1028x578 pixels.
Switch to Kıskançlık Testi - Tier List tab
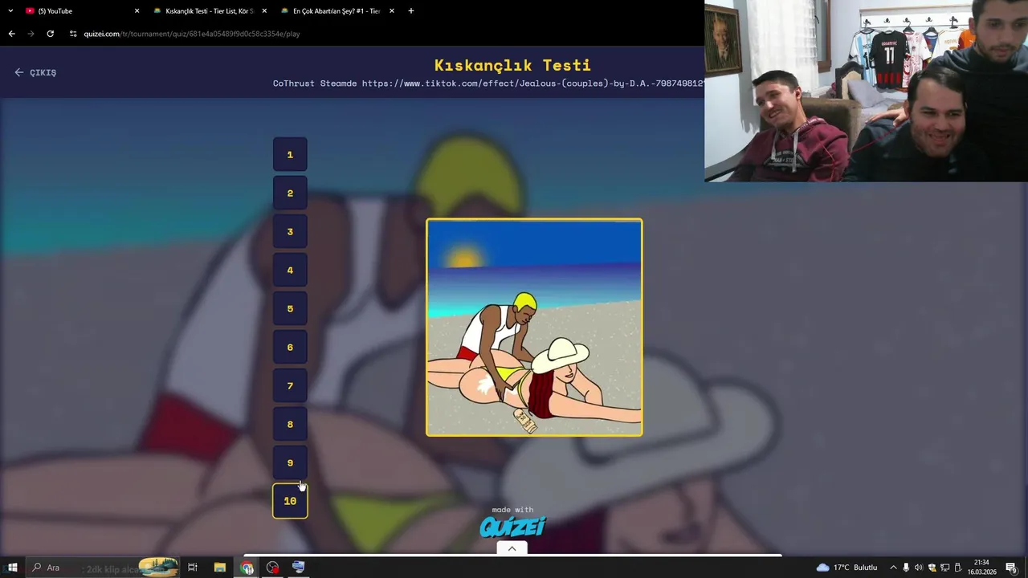(210, 11)
